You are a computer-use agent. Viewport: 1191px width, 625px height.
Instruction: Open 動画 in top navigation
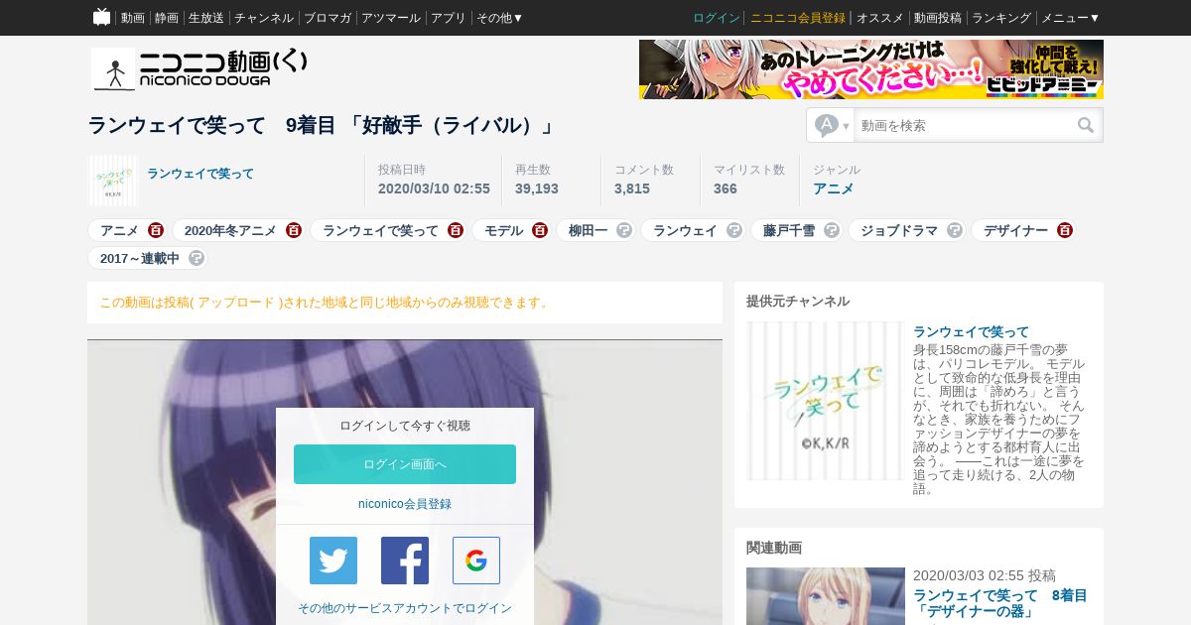click(133, 18)
